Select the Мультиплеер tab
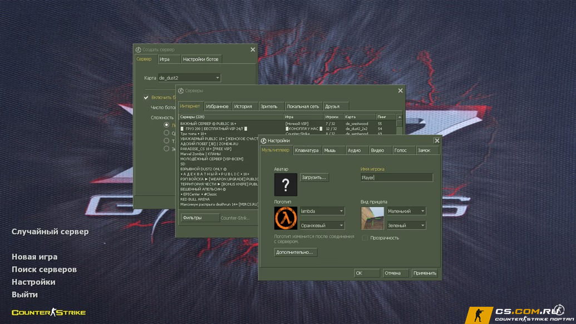576x324 pixels. click(x=275, y=150)
